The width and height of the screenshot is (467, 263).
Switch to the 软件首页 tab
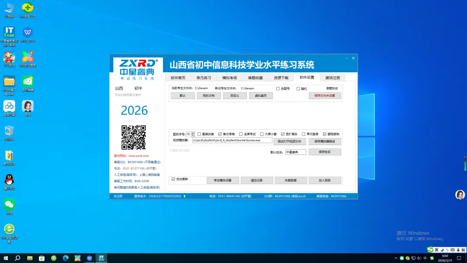178,78
